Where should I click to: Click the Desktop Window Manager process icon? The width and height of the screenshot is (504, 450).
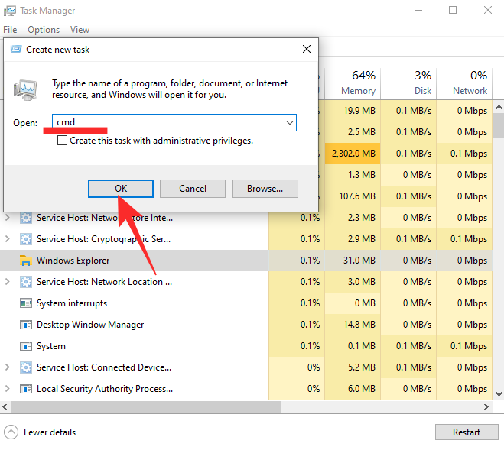[x=26, y=325]
